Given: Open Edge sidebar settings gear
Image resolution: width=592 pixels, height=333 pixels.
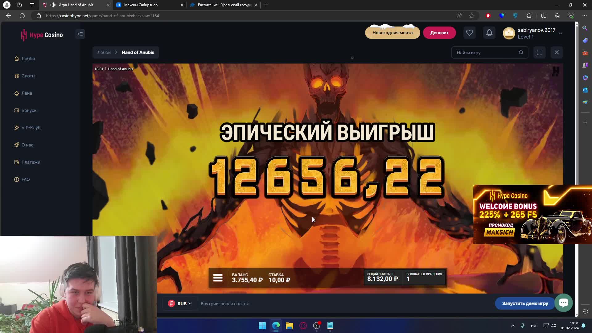Looking at the screenshot, I should pos(585,311).
